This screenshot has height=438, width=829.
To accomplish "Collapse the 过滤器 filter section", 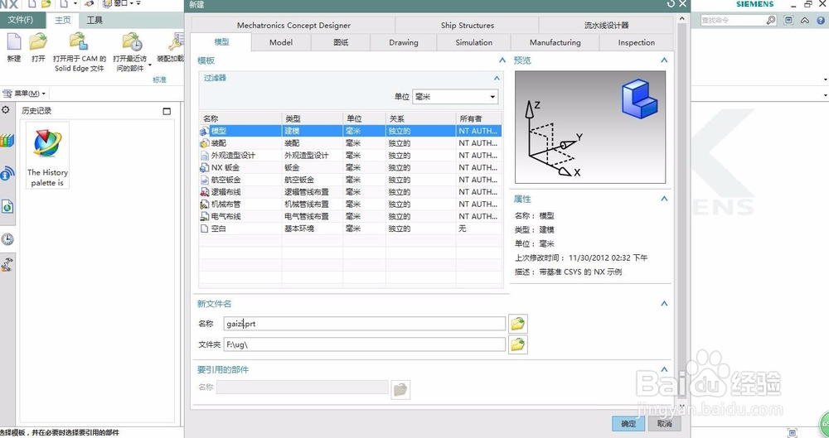I will click(x=497, y=78).
